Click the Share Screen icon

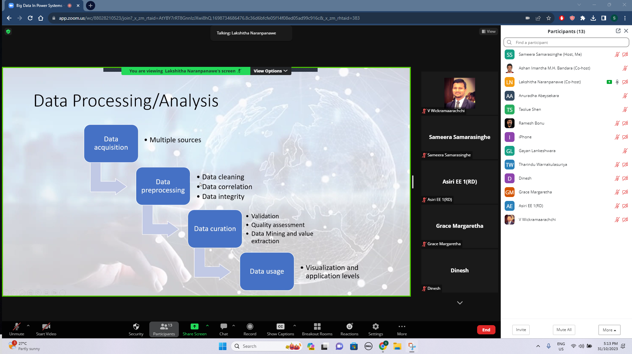click(194, 326)
